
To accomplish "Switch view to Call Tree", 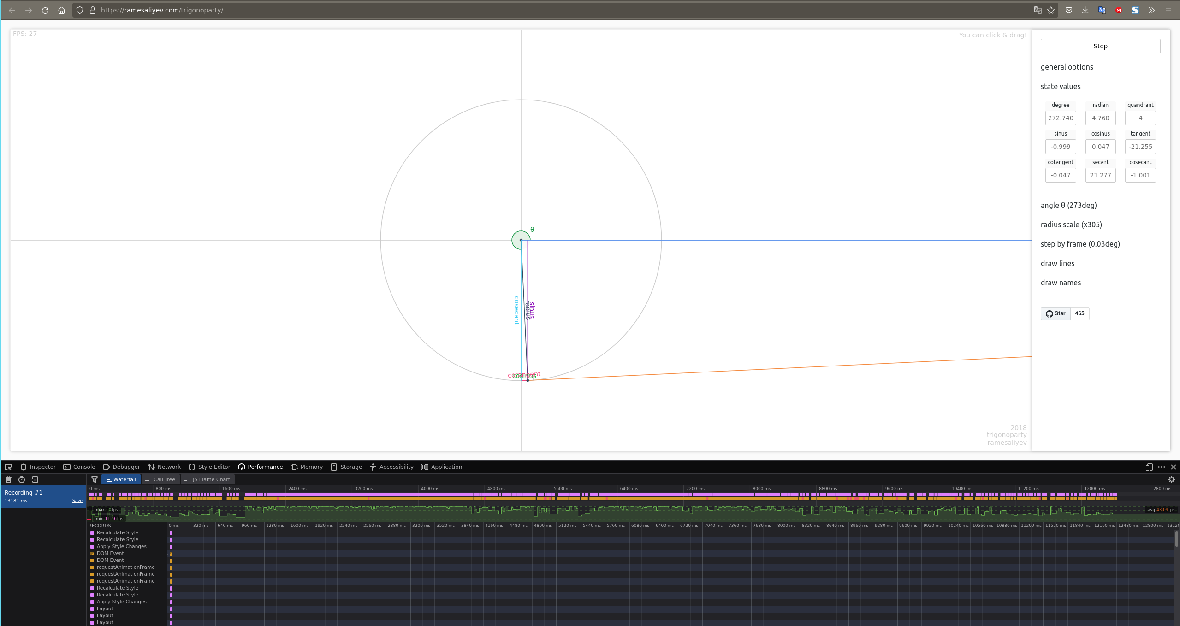I will coord(160,479).
